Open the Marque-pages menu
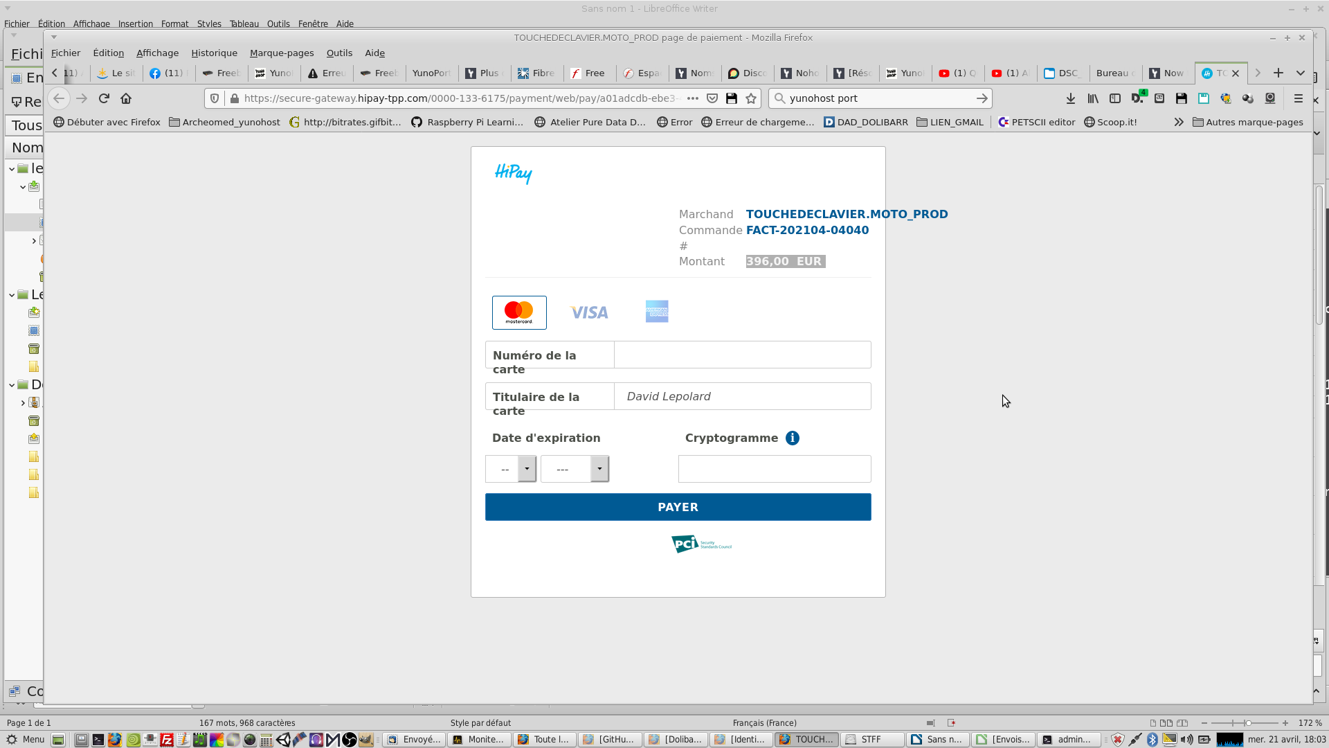The height and width of the screenshot is (748, 1329). pyautogui.click(x=281, y=53)
